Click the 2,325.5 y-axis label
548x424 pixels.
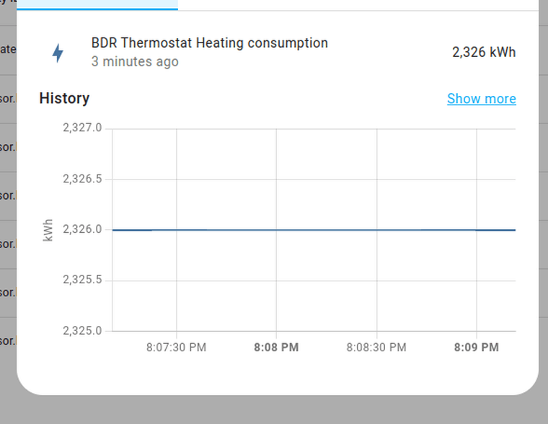pyautogui.click(x=82, y=280)
